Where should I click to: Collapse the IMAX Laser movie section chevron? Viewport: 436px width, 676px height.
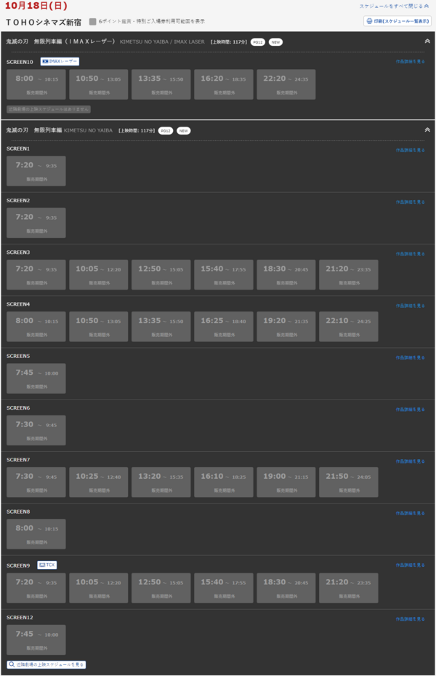pos(427,41)
